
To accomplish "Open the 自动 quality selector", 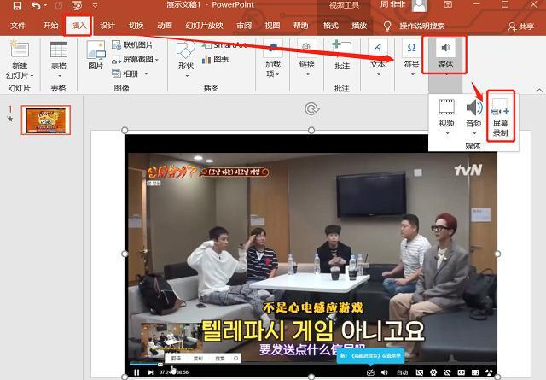I will tap(402, 372).
